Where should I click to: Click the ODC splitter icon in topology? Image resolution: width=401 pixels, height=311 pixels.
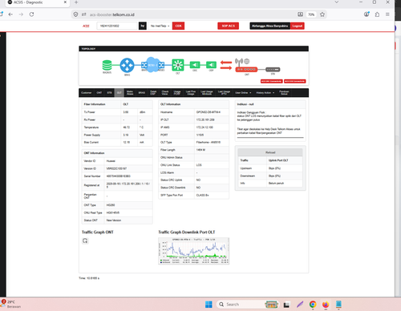(195, 65)
